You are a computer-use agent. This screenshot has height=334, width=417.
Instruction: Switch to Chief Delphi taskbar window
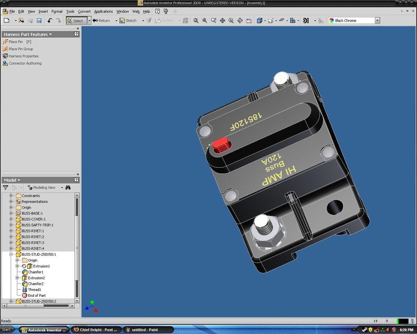(96, 330)
